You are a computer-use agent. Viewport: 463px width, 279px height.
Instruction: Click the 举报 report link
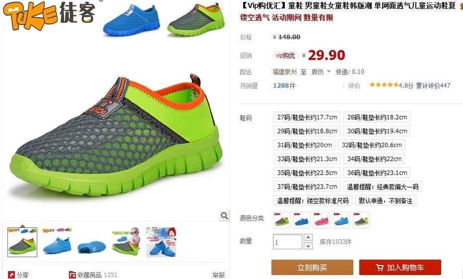tap(219, 275)
